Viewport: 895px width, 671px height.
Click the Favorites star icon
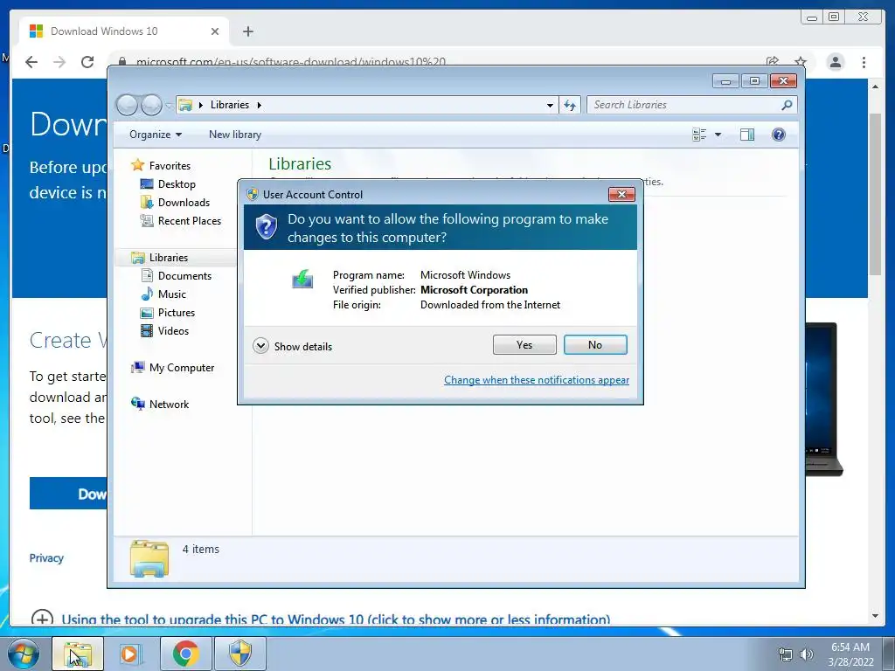(137, 165)
